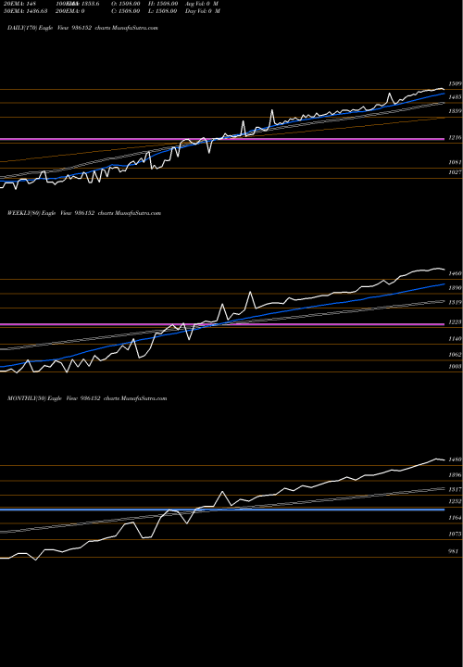Screen dimensions: 463x667
Task: Click the 1339 price label on daily chart
Action: pos(455,111)
